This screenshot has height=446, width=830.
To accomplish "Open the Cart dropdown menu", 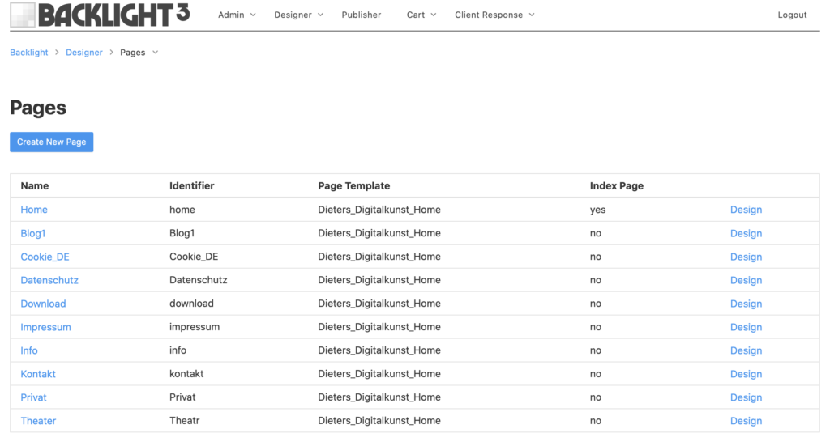I will tap(421, 15).
